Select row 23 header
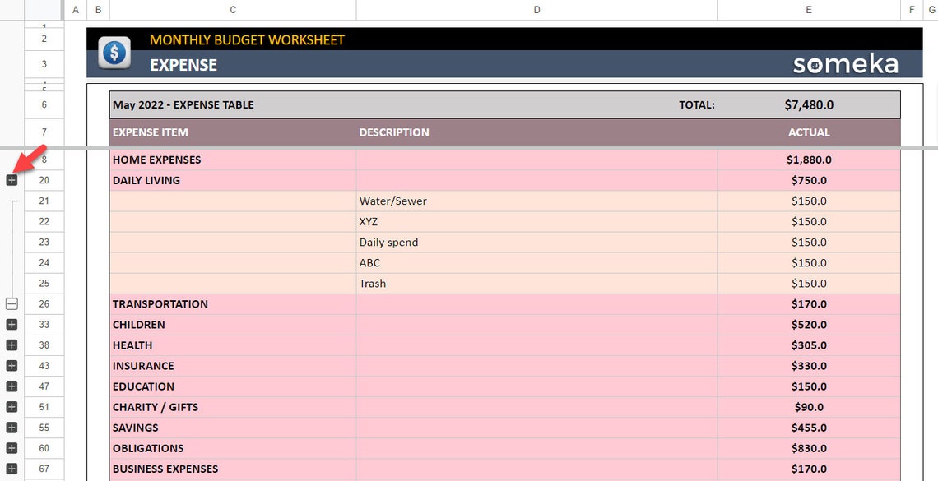The image size is (938, 481). [x=44, y=242]
